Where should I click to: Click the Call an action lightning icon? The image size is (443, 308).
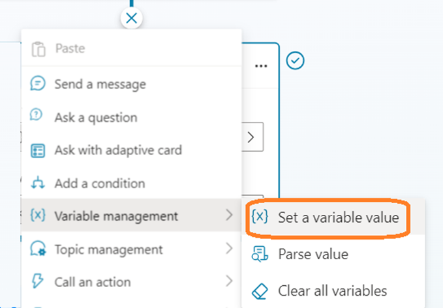(x=38, y=282)
